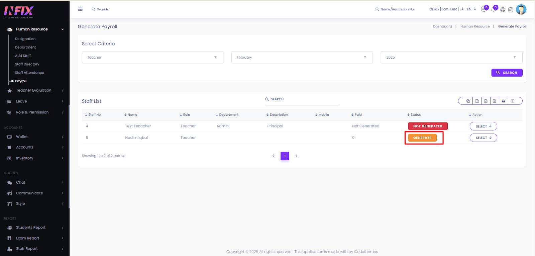Open the 2025 [Jan-Dec] session dropdown

point(447,9)
